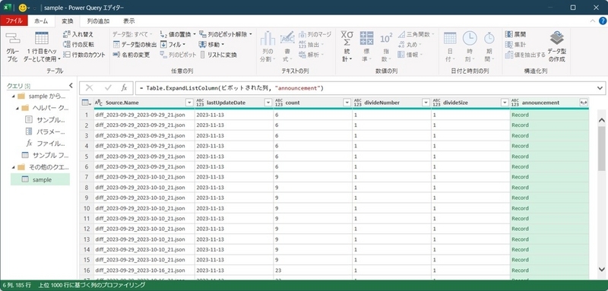The width and height of the screenshot is (608, 291).
Task: Select row 10 Source.Name cell
Action: click(144, 208)
